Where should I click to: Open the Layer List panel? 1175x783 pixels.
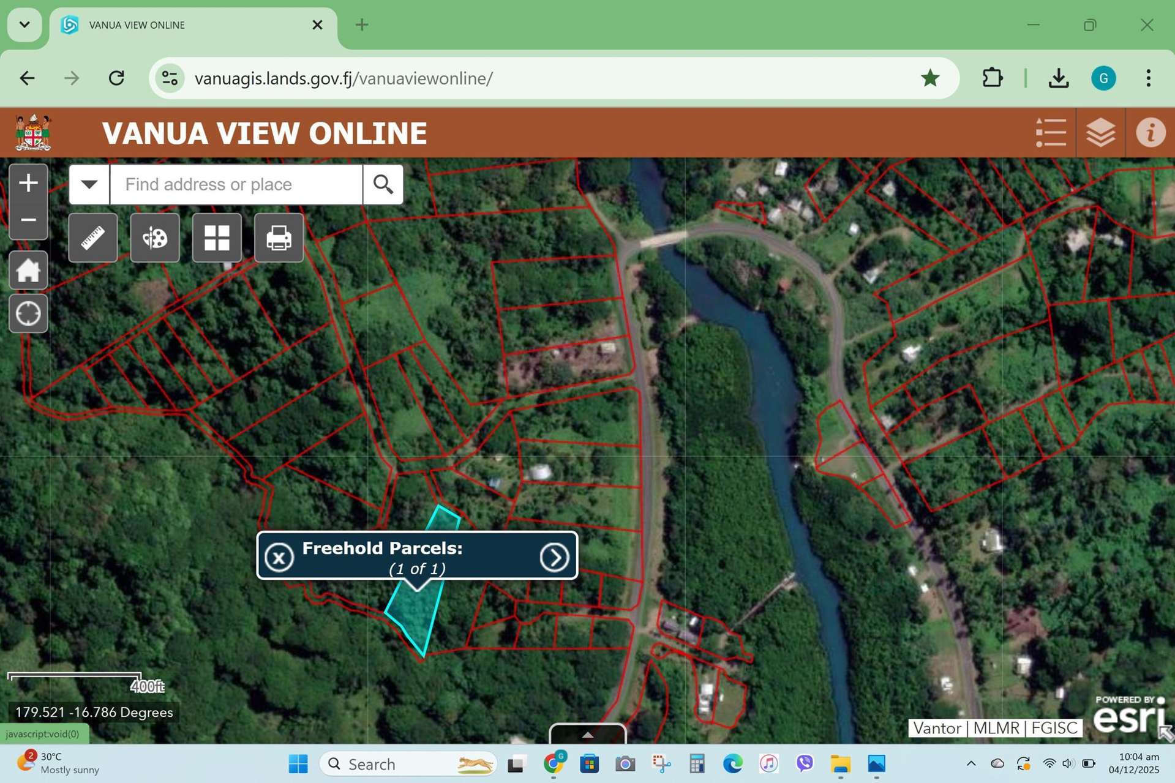(1051, 132)
